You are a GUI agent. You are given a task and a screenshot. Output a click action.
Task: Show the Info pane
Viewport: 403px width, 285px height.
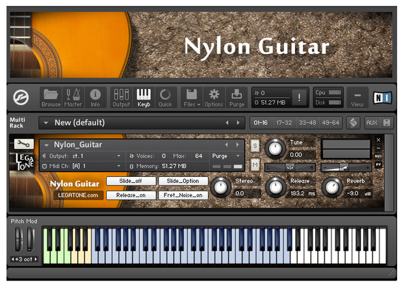(x=95, y=98)
